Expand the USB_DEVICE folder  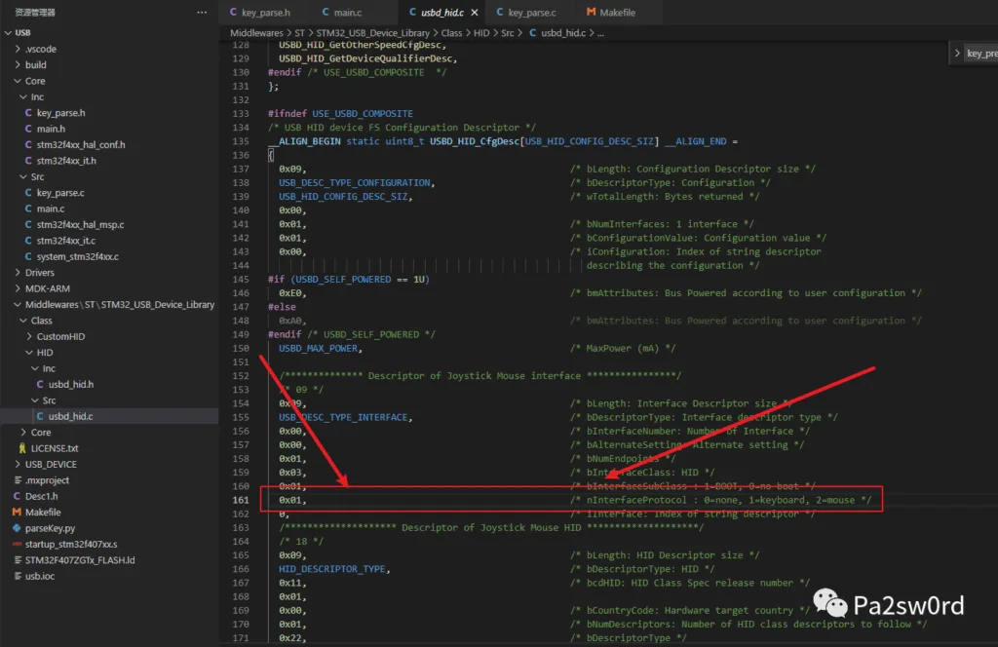[18, 464]
